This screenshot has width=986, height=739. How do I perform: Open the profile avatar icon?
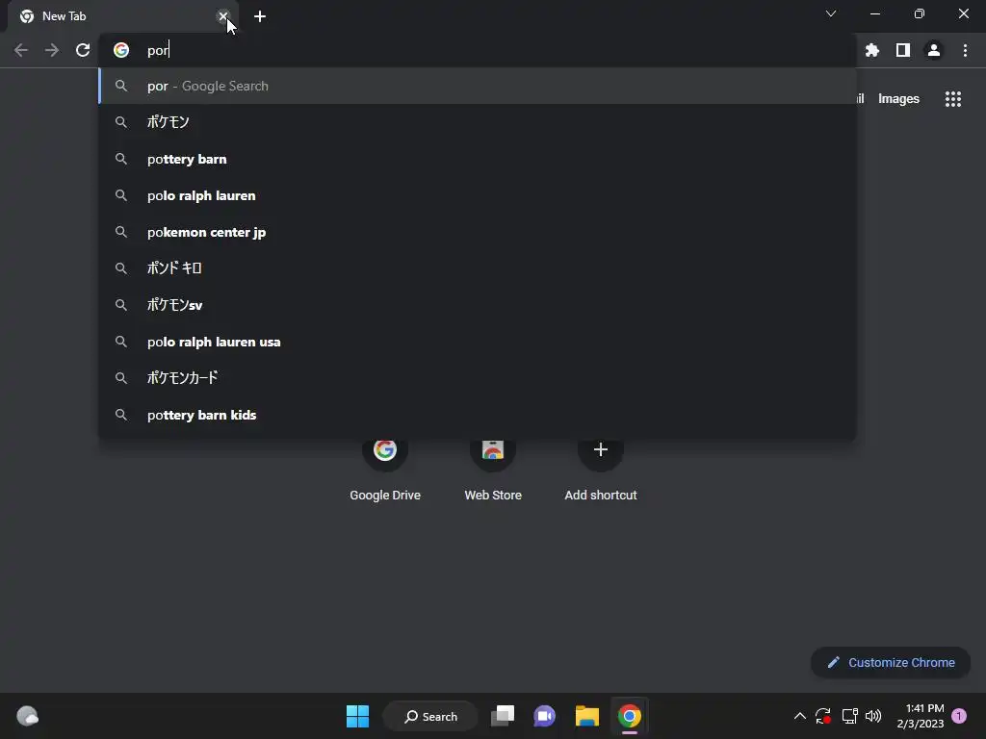[x=934, y=50]
